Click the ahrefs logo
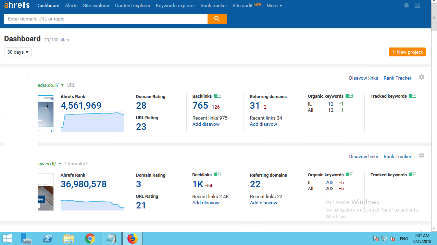 point(17,5)
